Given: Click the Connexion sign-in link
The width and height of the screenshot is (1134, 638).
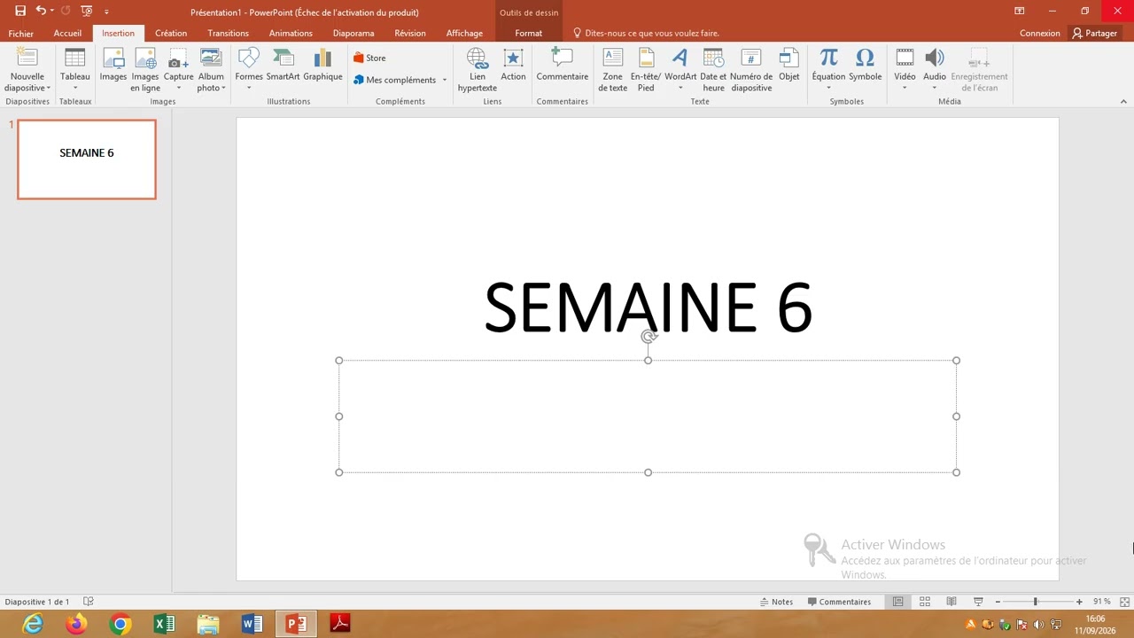Looking at the screenshot, I should [x=1039, y=34].
